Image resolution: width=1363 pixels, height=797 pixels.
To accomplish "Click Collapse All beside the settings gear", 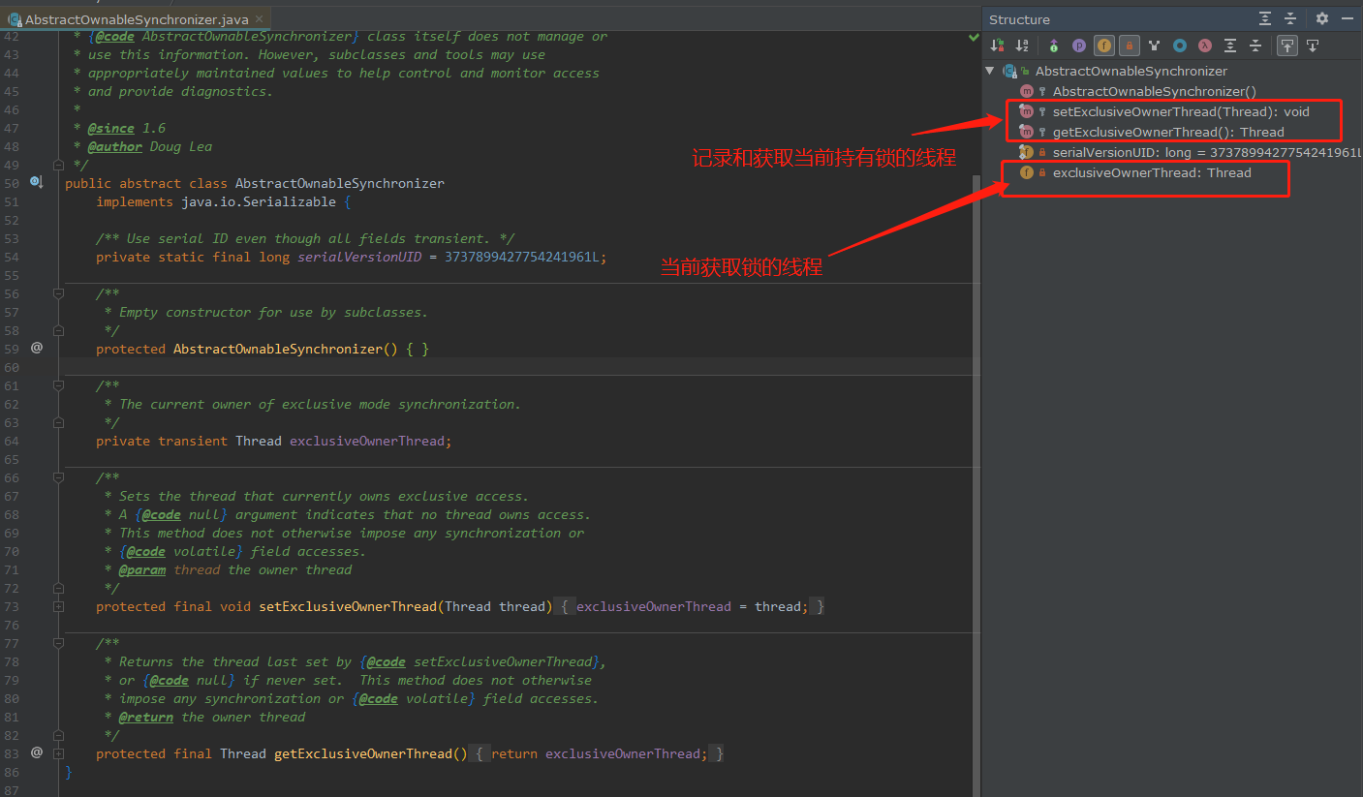I will [x=1290, y=18].
